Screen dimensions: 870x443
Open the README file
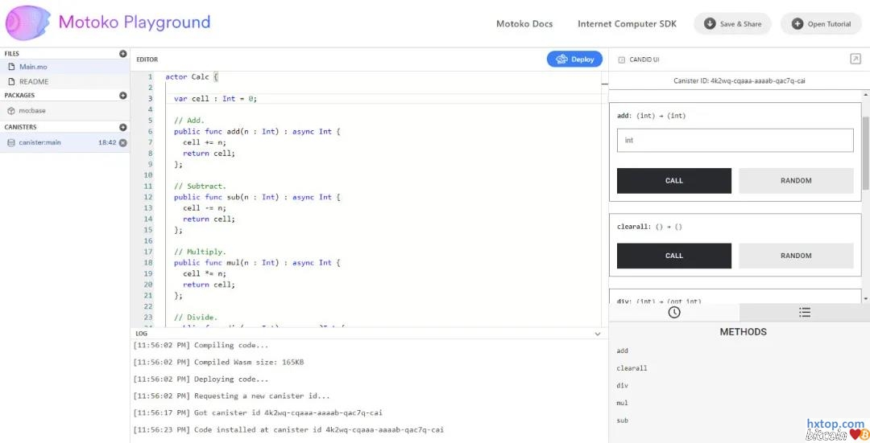[x=34, y=81]
